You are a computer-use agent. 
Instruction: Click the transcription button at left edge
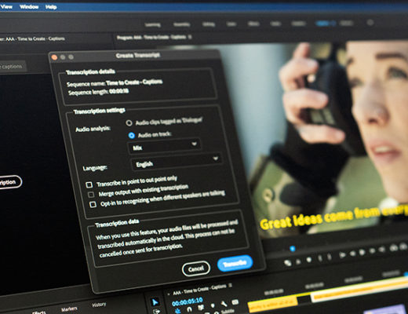click(x=10, y=182)
